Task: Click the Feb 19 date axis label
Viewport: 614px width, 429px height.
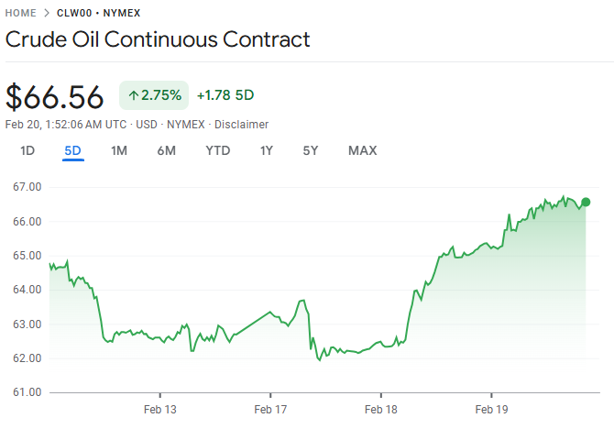Action: tap(491, 410)
